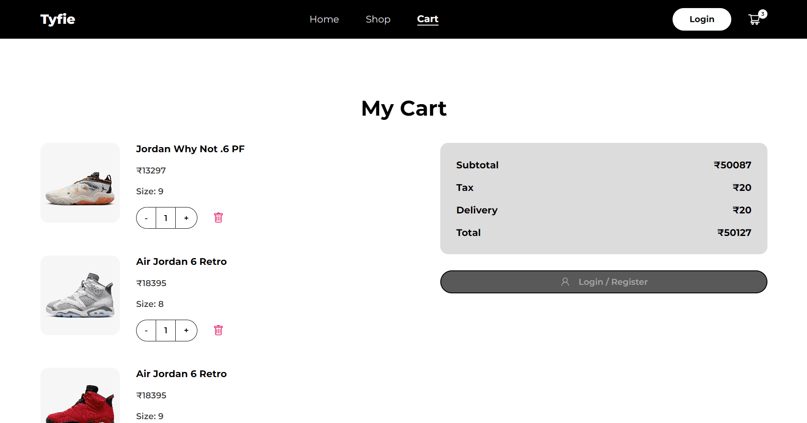Select the Cart nav item
This screenshot has height=423, width=807.
click(428, 19)
